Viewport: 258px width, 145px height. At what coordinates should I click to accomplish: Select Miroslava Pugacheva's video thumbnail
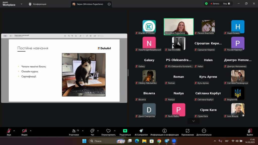point(179,26)
